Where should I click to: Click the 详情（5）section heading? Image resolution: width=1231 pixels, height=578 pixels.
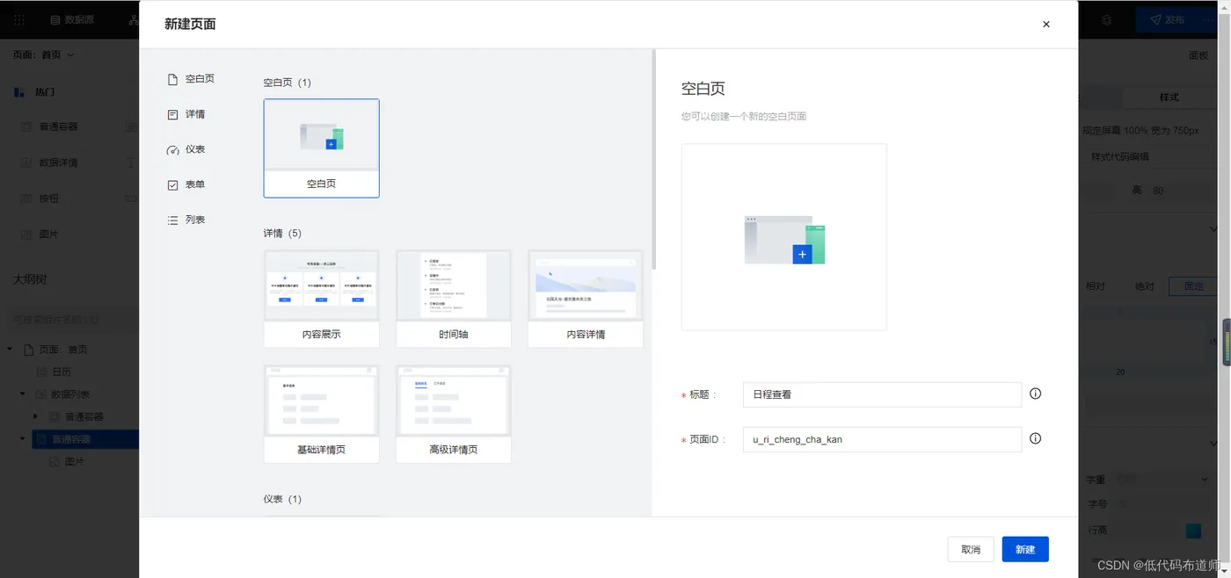point(282,234)
